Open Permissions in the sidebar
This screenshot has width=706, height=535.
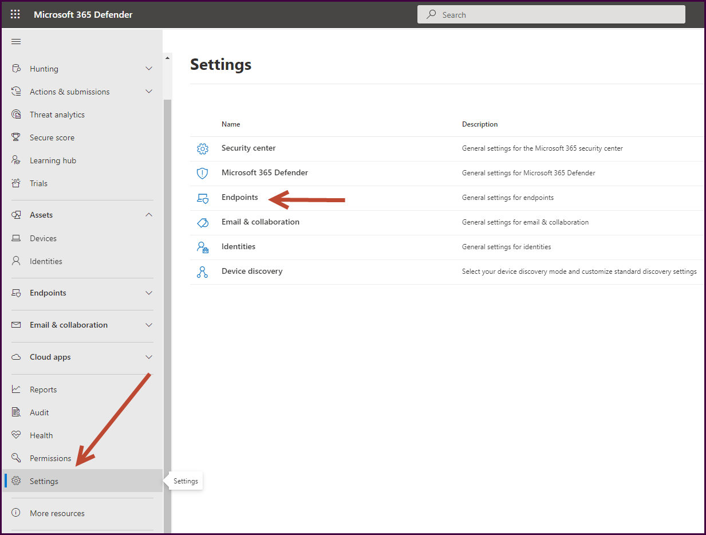tap(50, 458)
